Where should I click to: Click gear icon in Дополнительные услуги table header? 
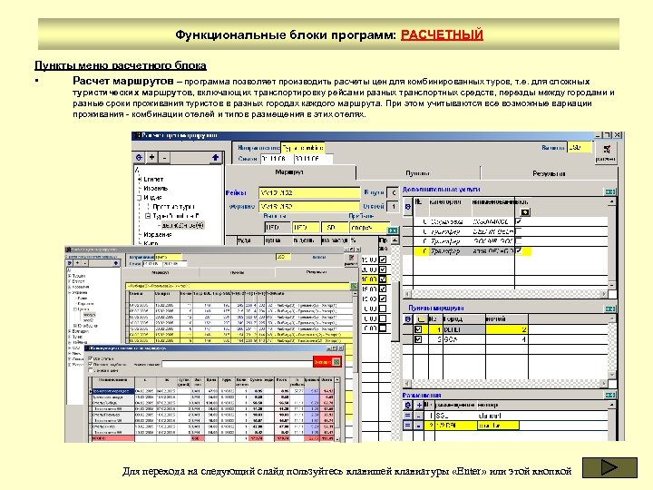(408, 206)
